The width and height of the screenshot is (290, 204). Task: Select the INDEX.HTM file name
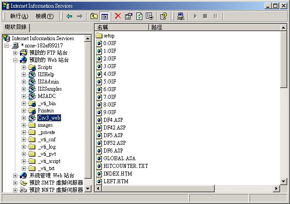(118, 174)
